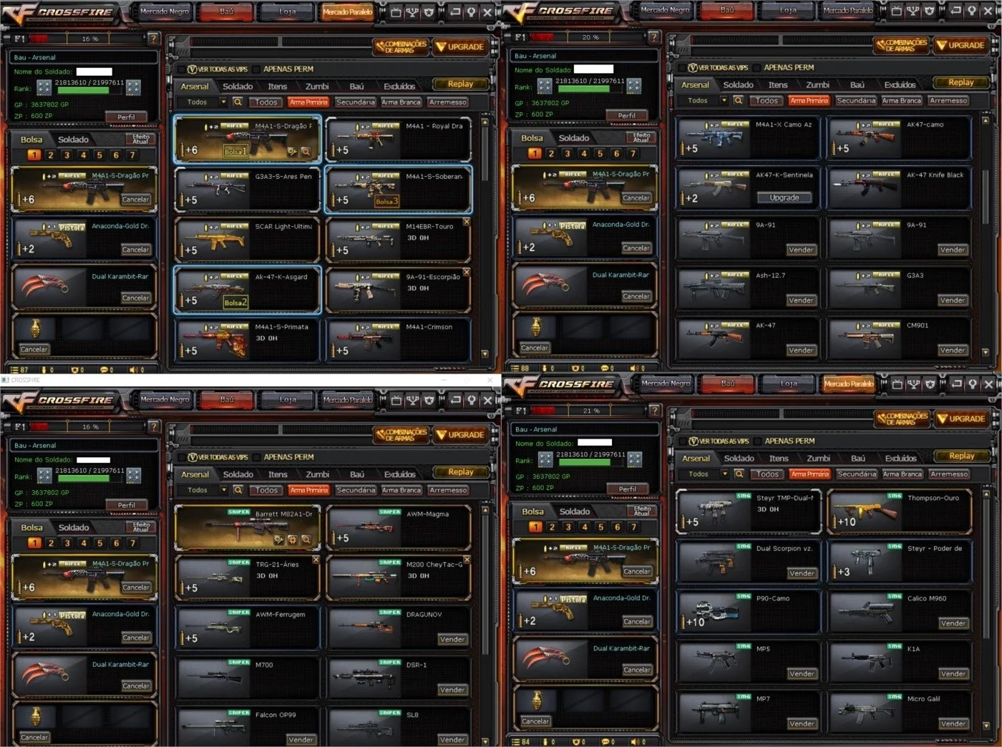The width and height of the screenshot is (1002, 747).
Task: Click the chat list icon in the M4A1 window status bar
Action: click(14, 370)
